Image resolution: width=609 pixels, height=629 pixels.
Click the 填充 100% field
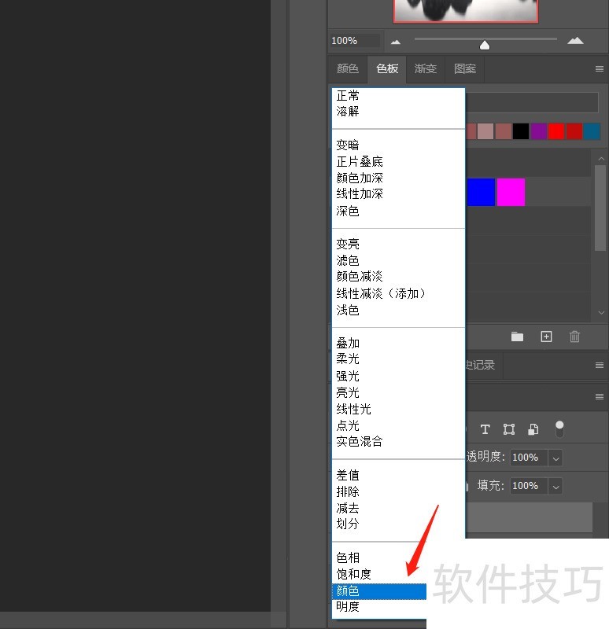[529, 486]
